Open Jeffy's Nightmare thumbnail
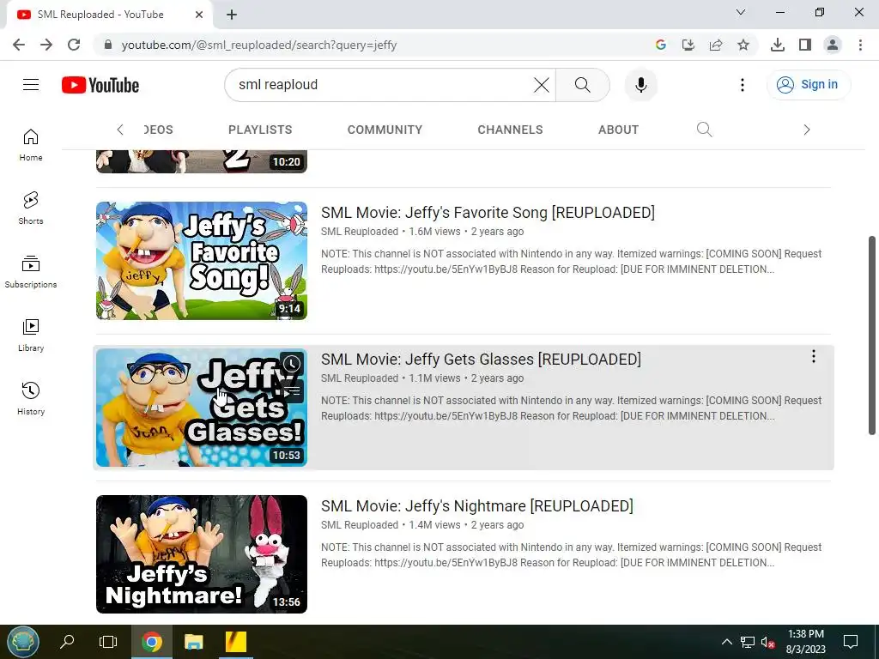Image resolution: width=879 pixels, height=659 pixels. tap(202, 554)
